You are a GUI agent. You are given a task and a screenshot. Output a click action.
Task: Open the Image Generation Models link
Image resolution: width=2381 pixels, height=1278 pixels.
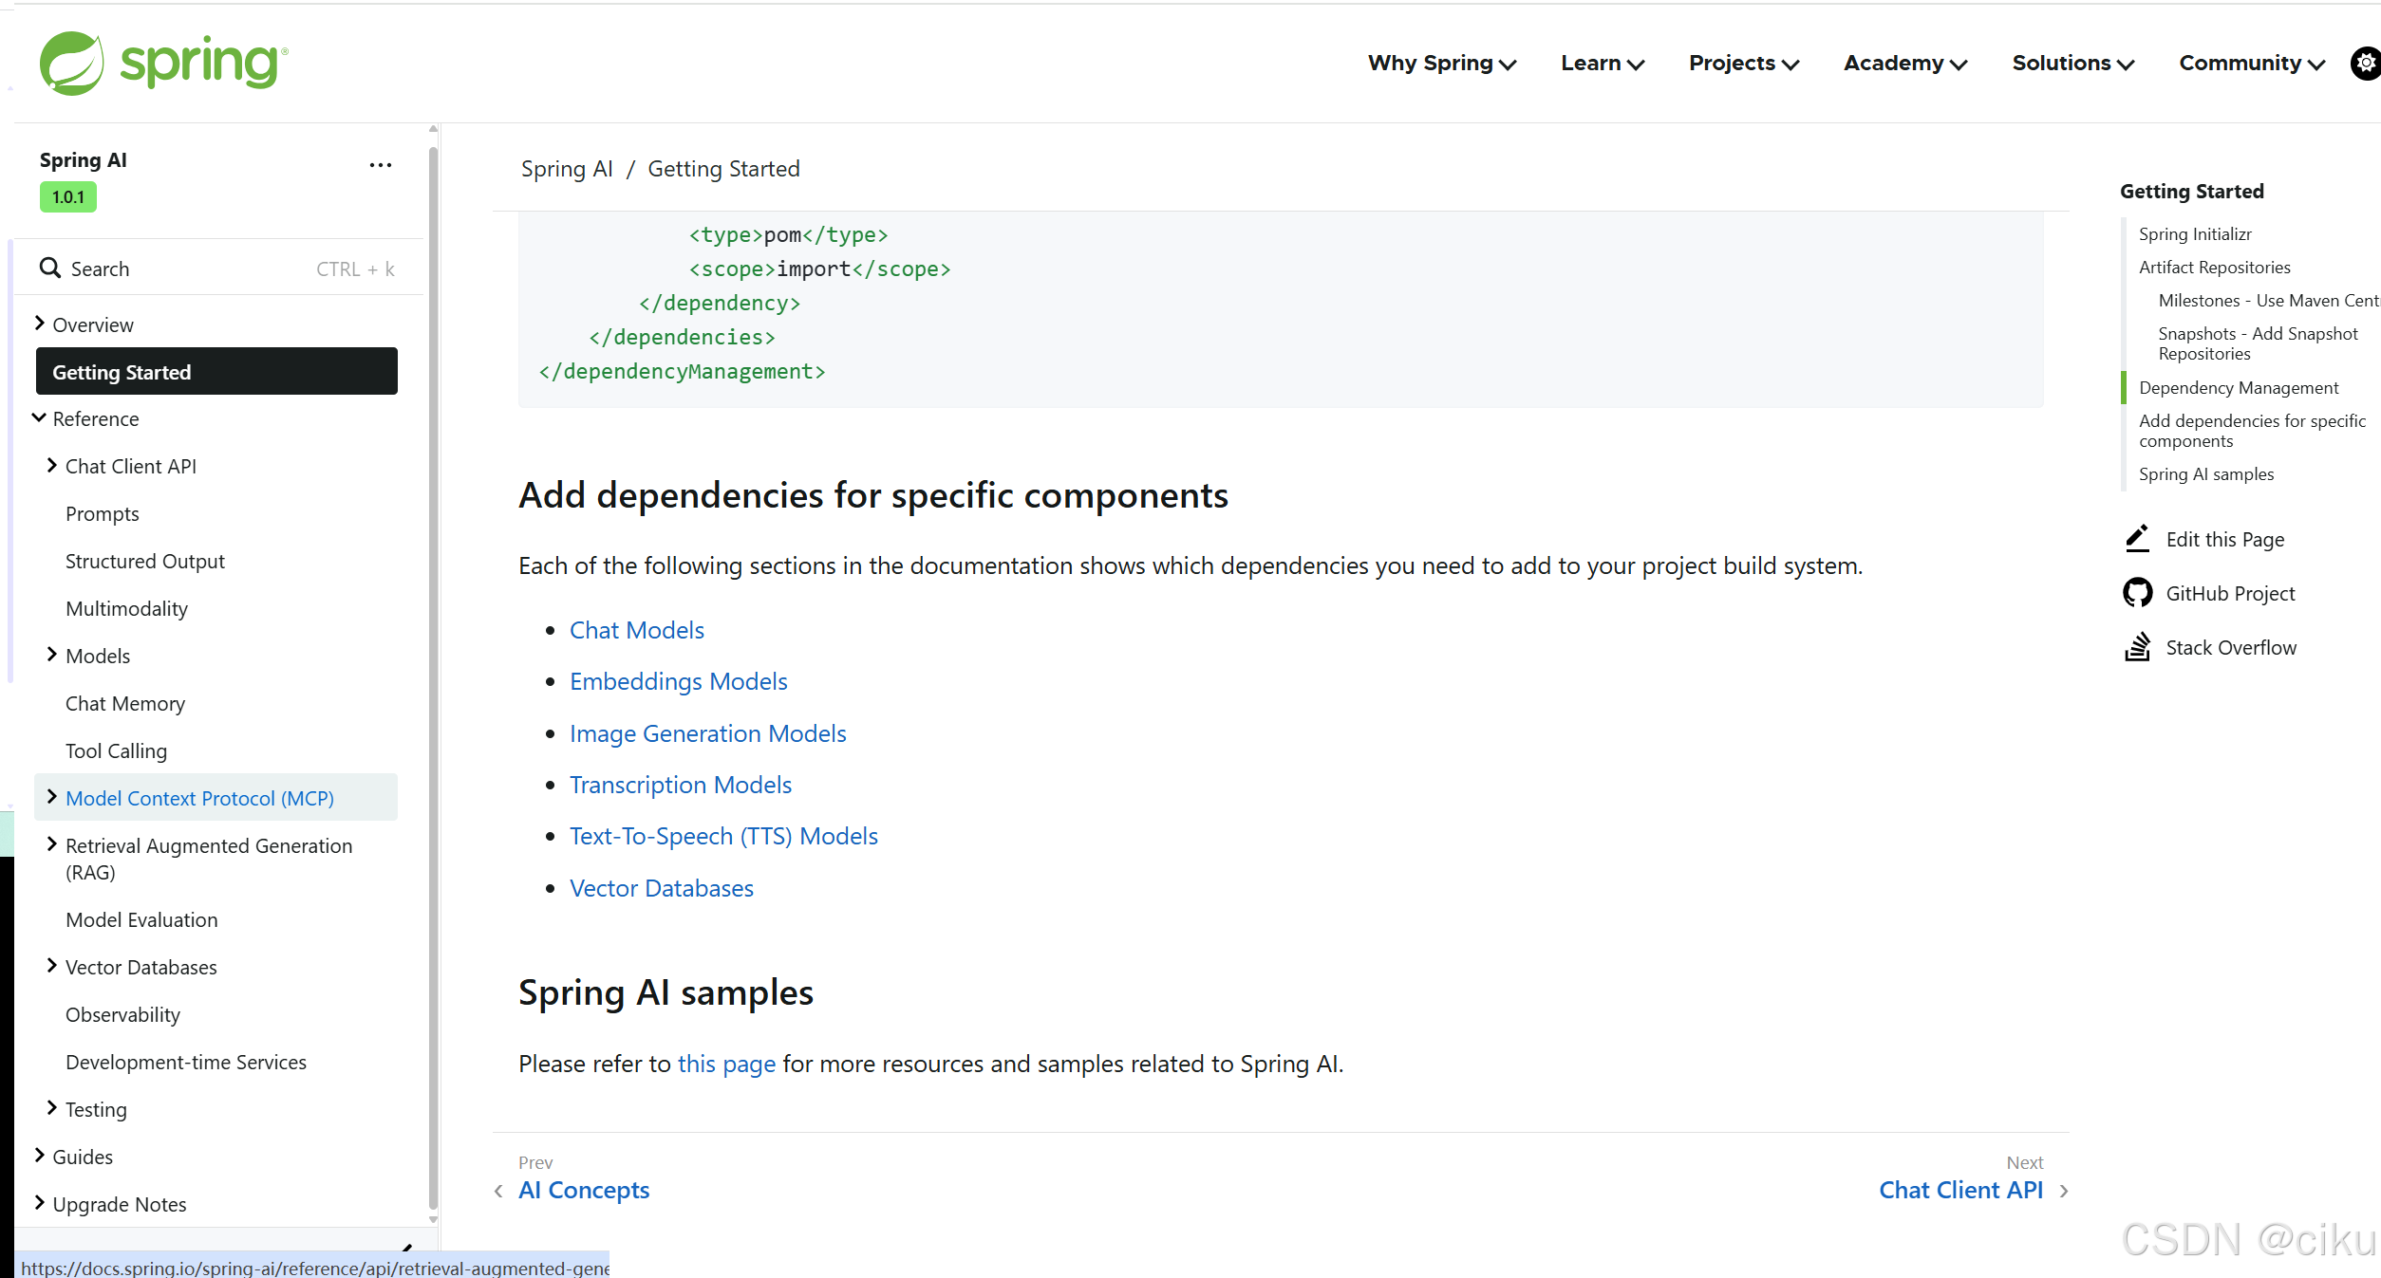pyautogui.click(x=708, y=733)
